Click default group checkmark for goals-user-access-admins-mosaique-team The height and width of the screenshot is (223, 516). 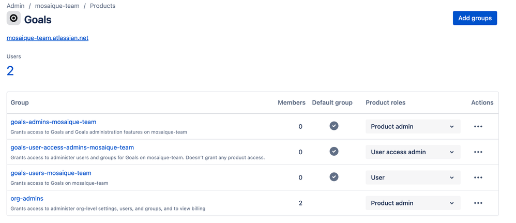(334, 151)
